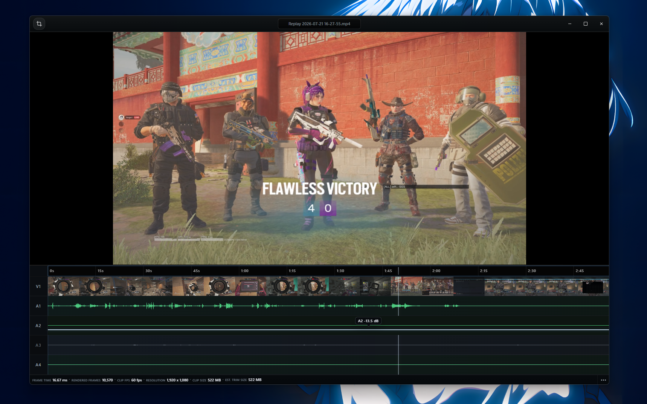The image size is (647, 404).
Task: Jump to 45s on the timeline ruler
Action: (x=197, y=271)
